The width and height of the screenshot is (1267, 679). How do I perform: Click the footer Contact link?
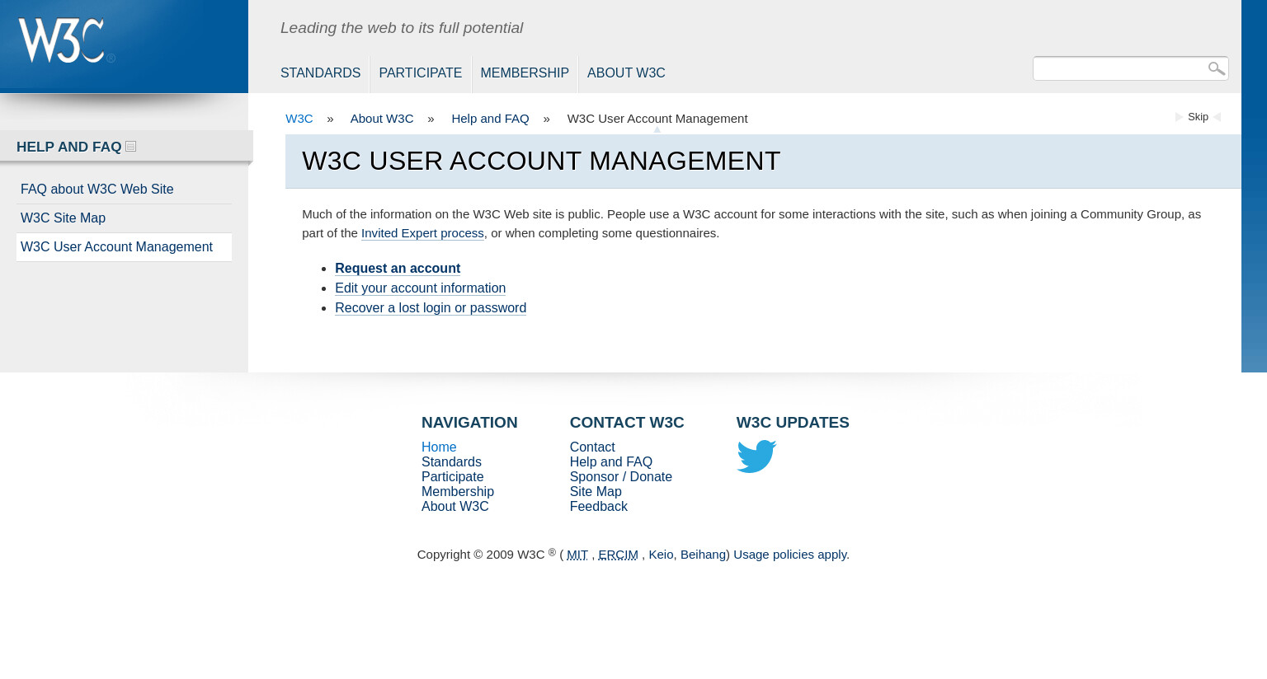(x=592, y=447)
